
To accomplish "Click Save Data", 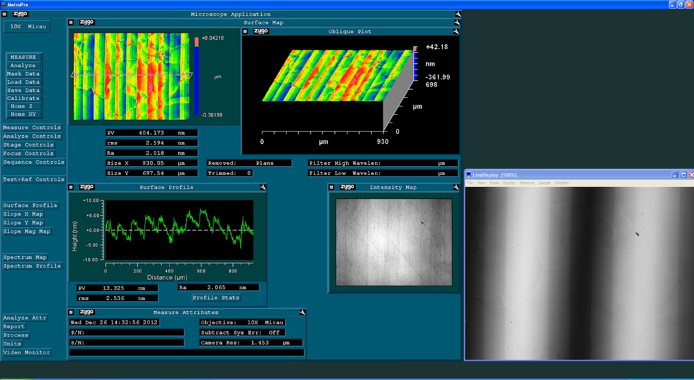I will point(23,90).
